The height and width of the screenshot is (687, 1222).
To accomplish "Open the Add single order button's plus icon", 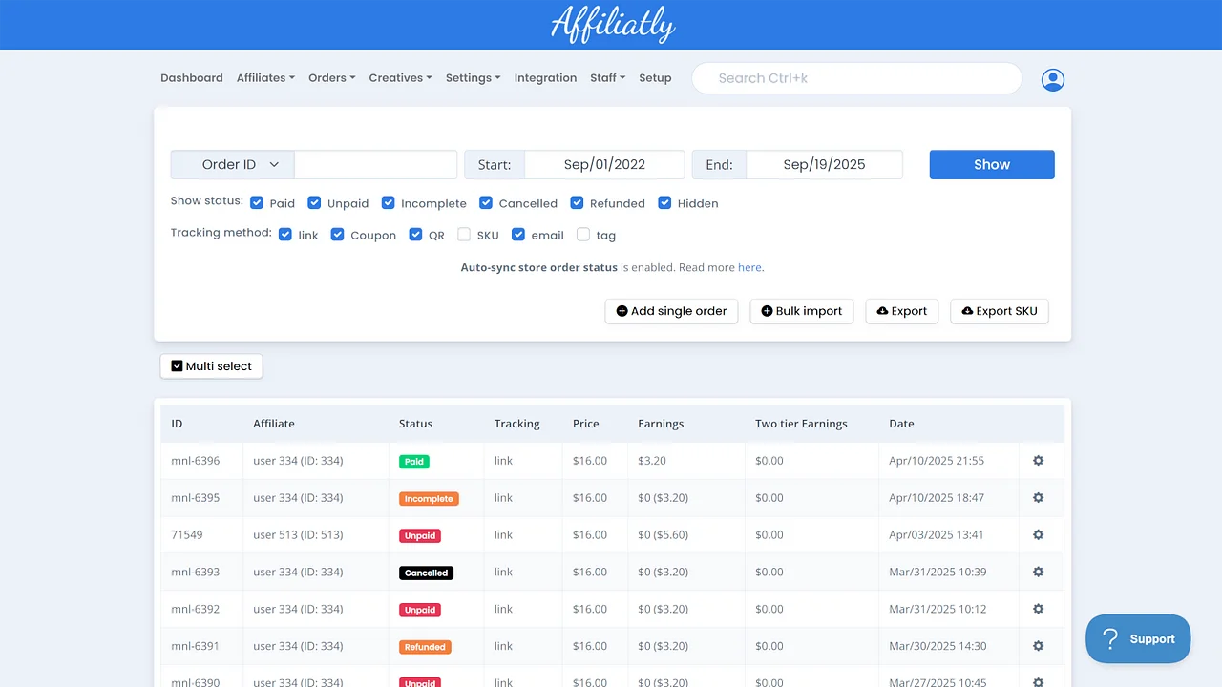I will pyautogui.click(x=621, y=311).
